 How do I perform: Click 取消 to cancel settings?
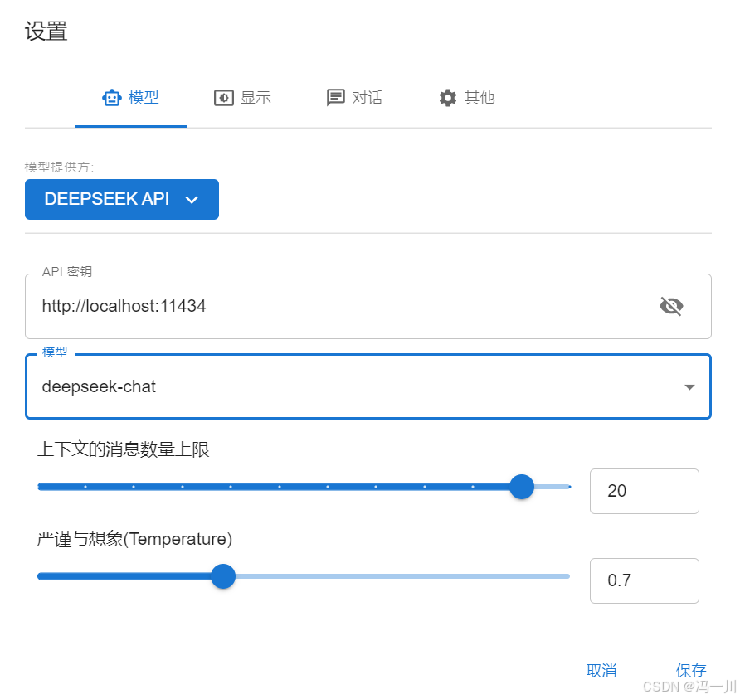point(601,670)
